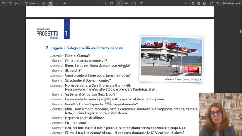The height and width of the screenshot is (136, 242).
Task: Click the vertical scrollbar thumb on right
Action: [x=241, y=31]
